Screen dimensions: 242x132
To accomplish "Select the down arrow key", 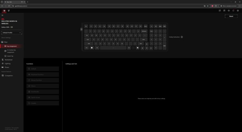I will pos(147,48).
